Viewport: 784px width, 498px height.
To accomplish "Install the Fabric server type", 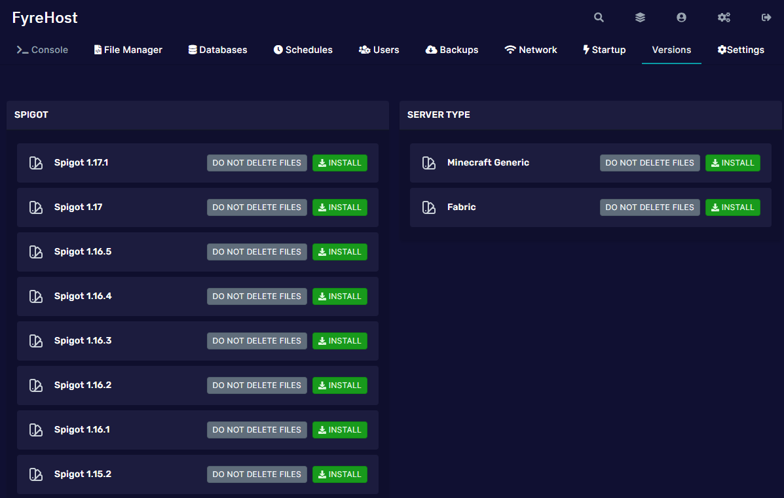I will coord(732,207).
